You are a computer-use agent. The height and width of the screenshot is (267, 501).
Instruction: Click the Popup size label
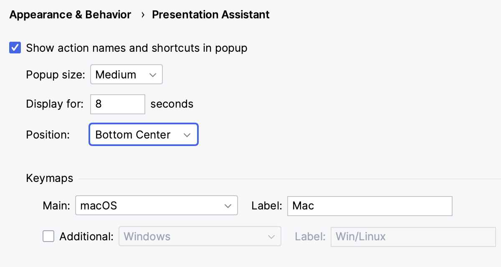[x=55, y=74]
